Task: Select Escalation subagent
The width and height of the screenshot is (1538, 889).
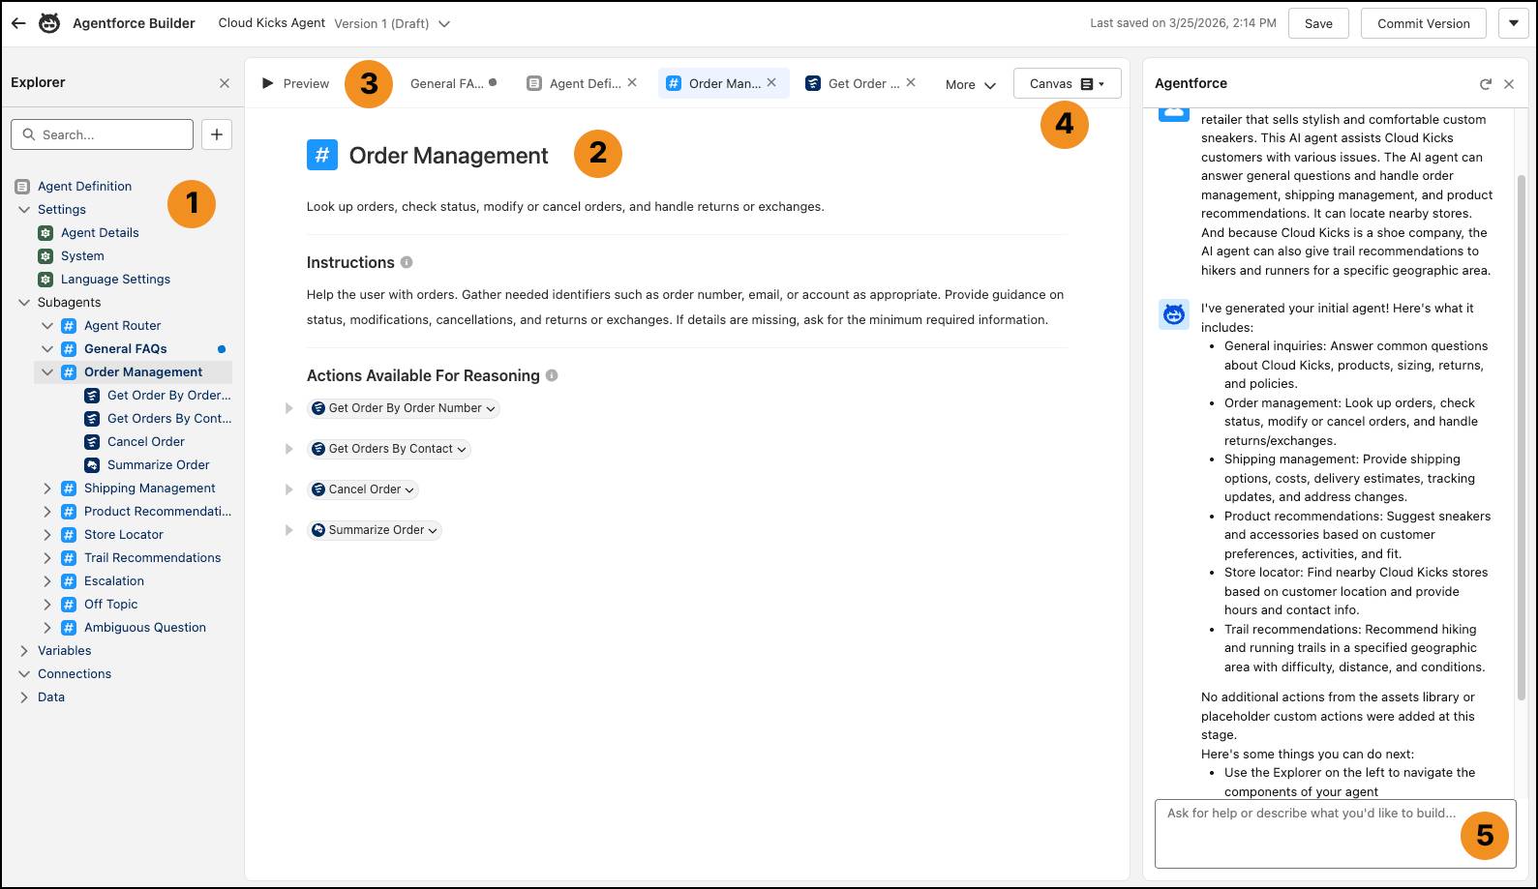Action: click(x=114, y=580)
